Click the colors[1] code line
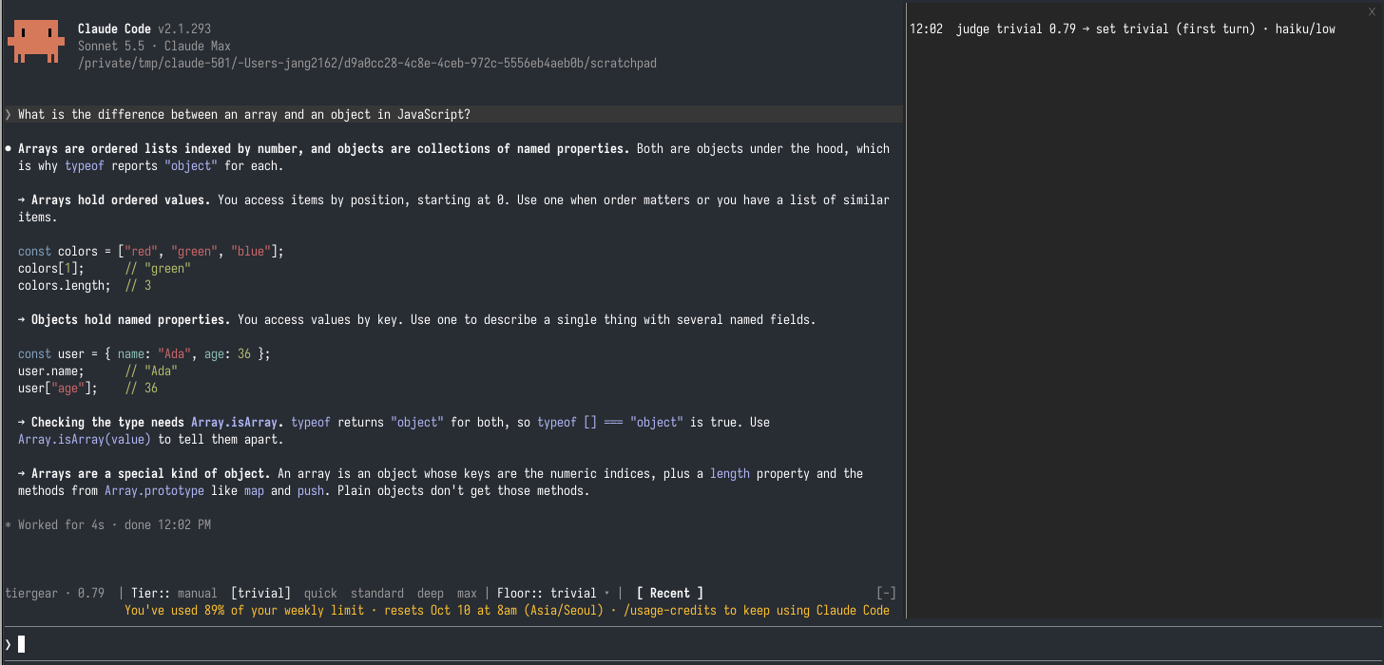 tap(105, 268)
